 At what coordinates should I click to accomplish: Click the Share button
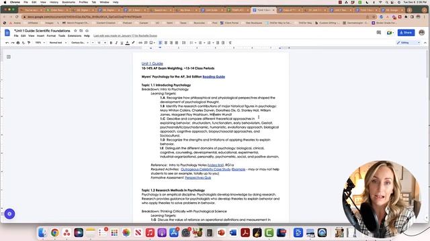pos(406,33)
